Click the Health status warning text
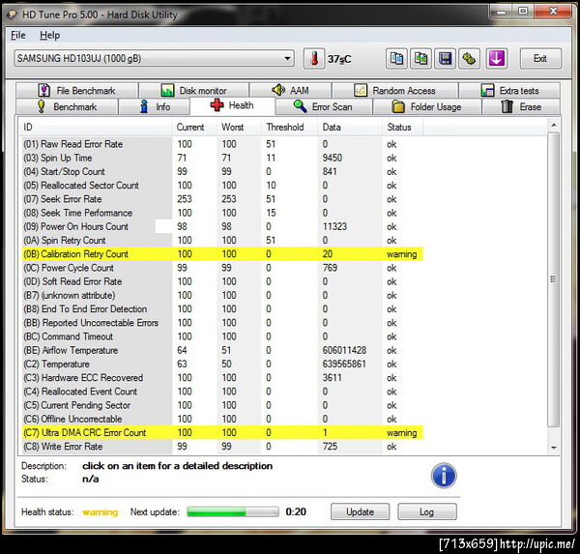The image size is (580, 554). [x=100, y=512]
